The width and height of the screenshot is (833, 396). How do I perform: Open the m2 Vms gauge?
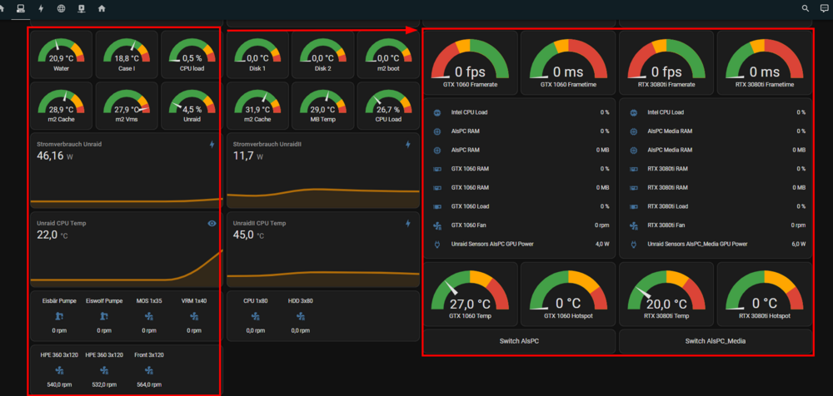tap(127, 106)
